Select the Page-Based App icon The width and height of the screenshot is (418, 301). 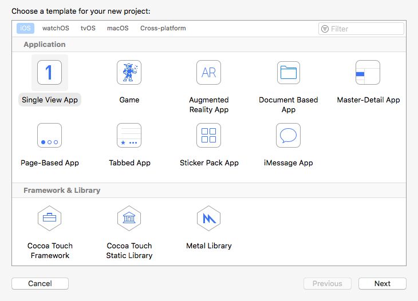coord(49,136)
